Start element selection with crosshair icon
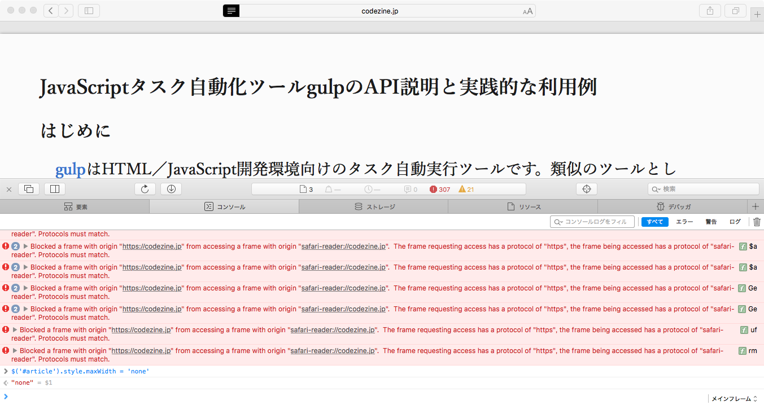 586,189
